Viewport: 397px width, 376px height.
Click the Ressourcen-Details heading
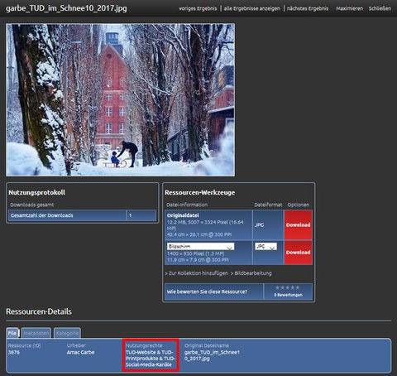39,311
